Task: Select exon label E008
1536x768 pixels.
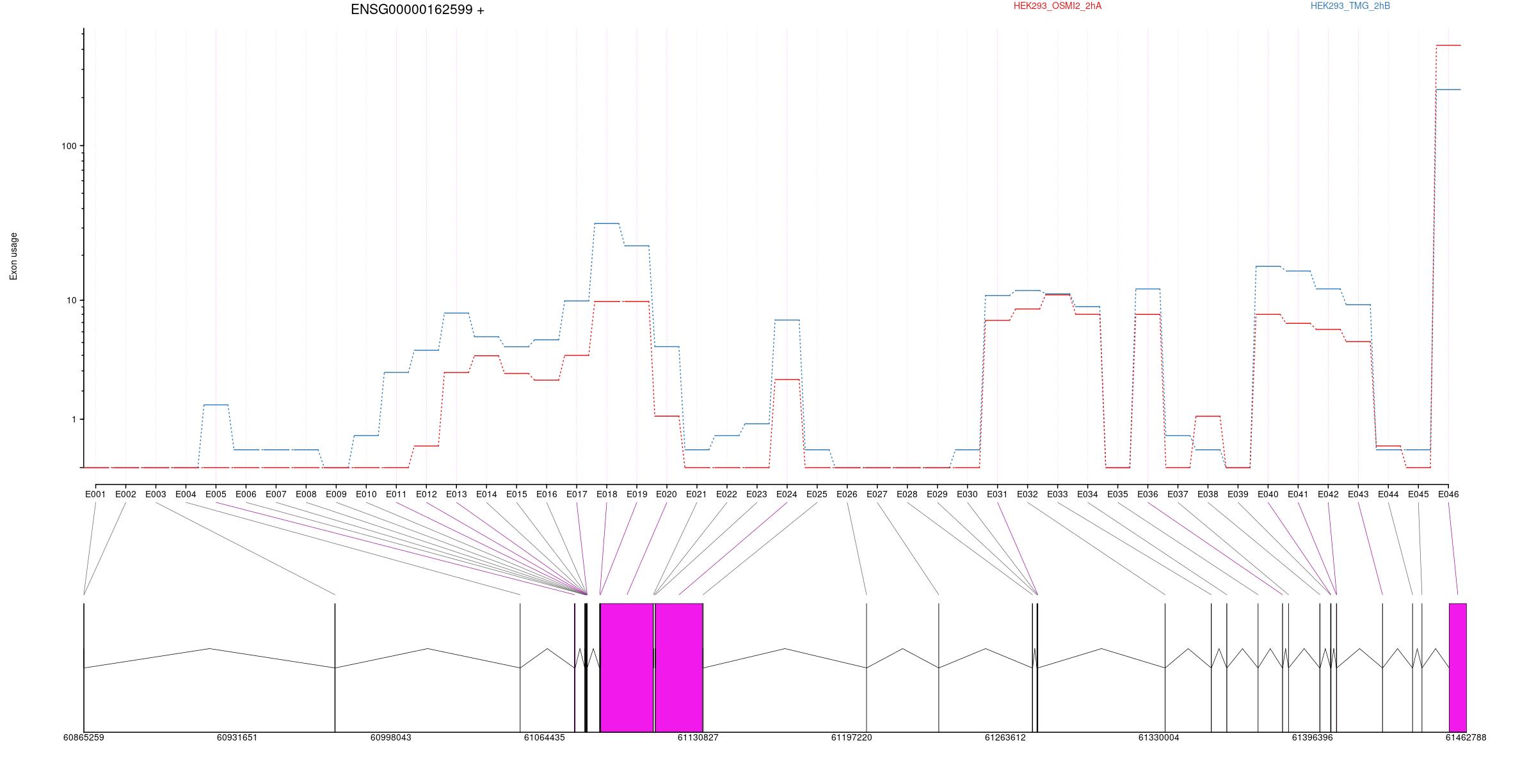Action: (x=306, y=494)
